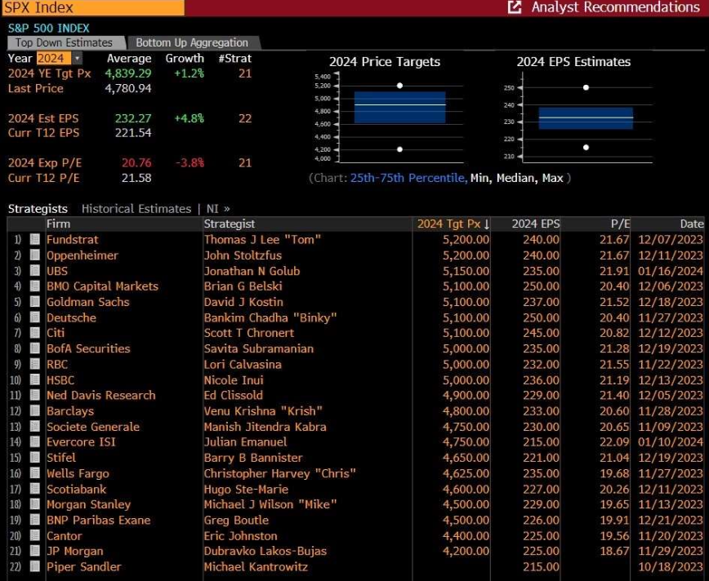This screenshot has height=581, width=709.
Task: Click the NI » link
Action: point(218,209)
